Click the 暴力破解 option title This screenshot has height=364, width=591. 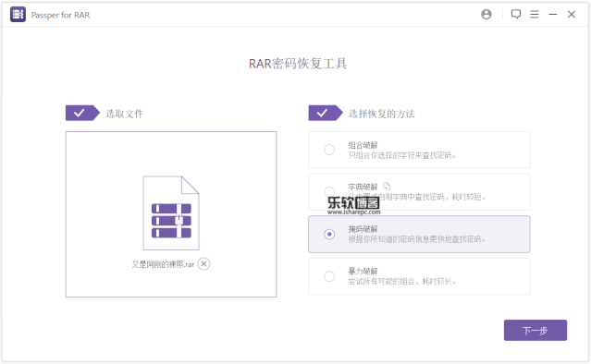coord(363,271)
